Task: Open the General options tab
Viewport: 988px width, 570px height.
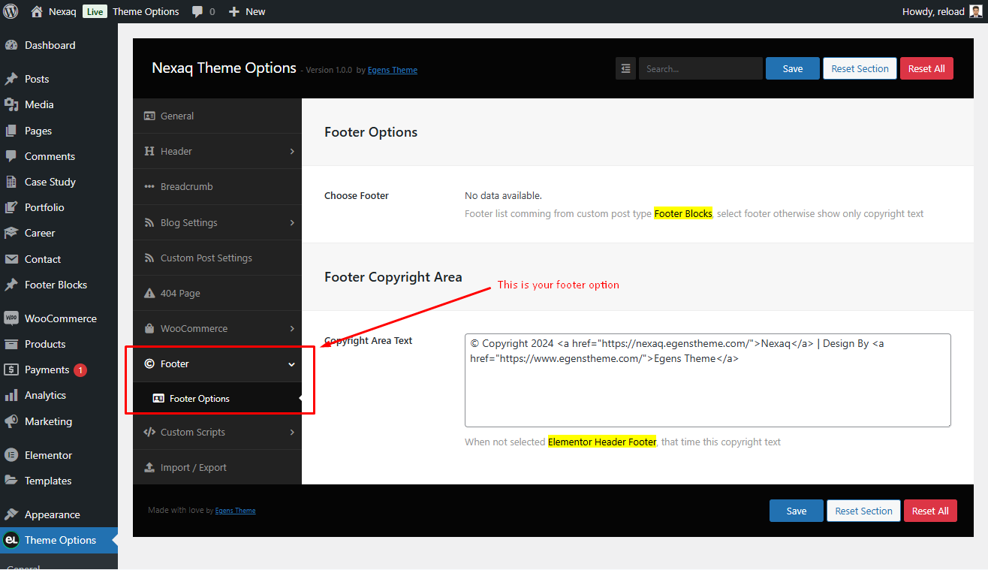Action: pos(217,116)
